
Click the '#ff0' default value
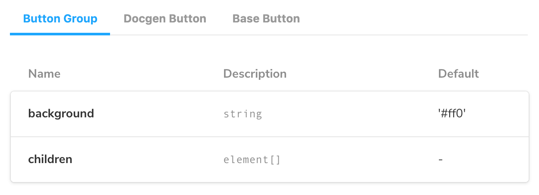[452, 114]
